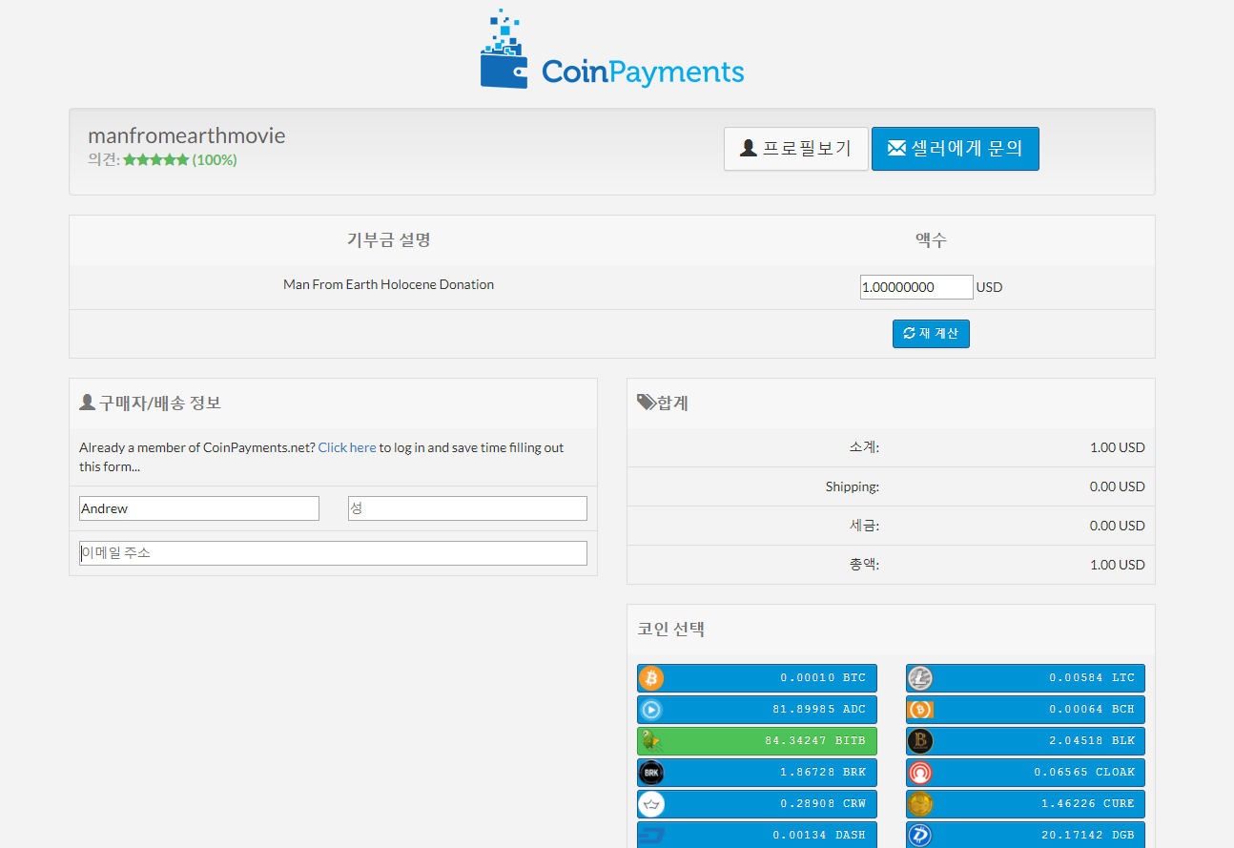Click the 소계 subtotal 1.00 USD value
Image resolution: width=1234 pixels, height=848 pixels.
[1118, 447]
